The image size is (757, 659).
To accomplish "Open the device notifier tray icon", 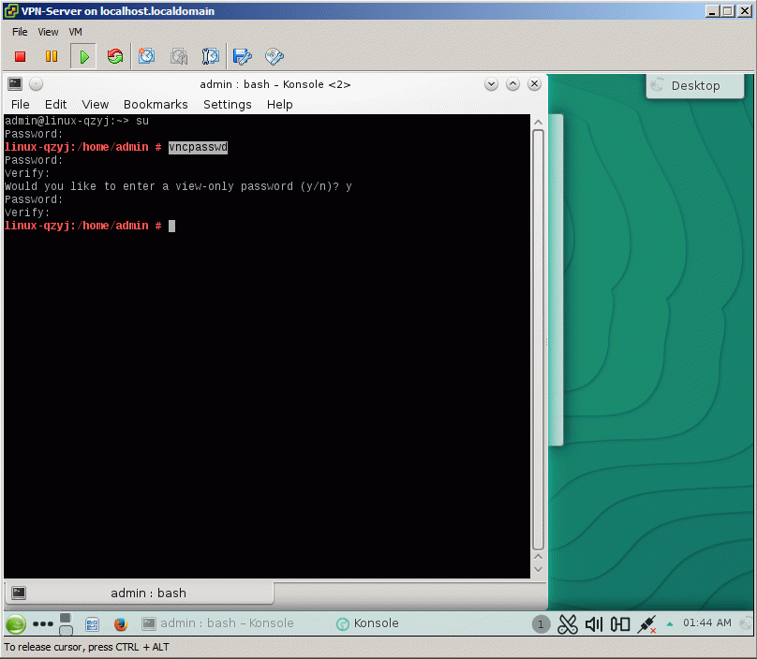I will 620,624.
